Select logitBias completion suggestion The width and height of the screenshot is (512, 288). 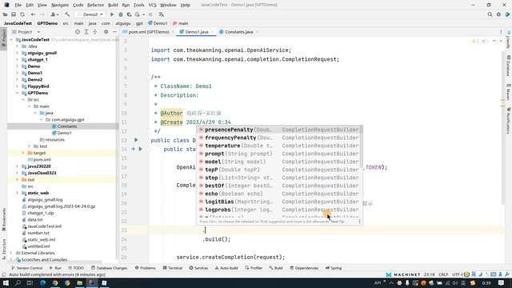(279, 202)
